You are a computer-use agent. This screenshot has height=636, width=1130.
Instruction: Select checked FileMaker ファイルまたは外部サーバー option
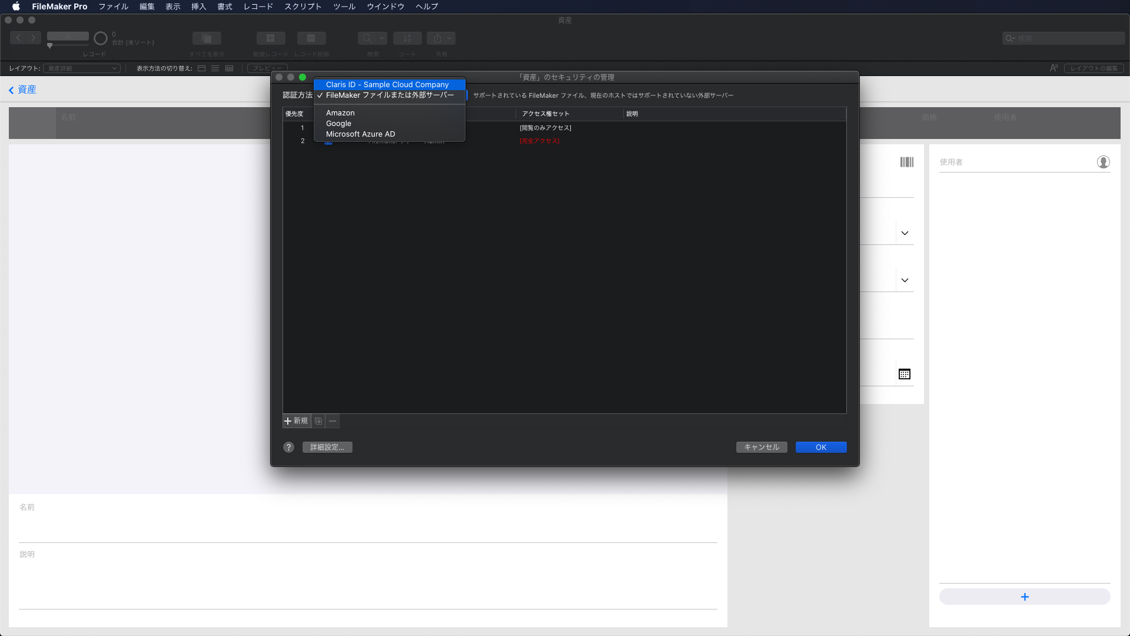(x=390, y=95)
